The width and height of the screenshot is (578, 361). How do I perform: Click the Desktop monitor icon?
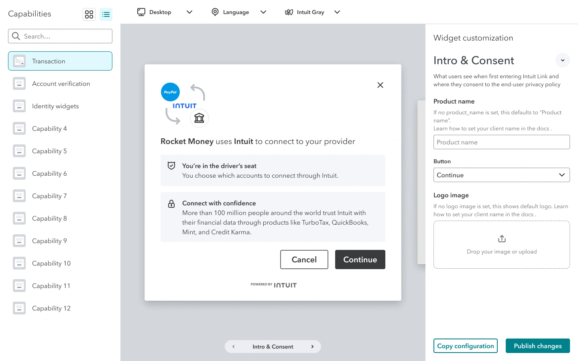pos(141,12)
